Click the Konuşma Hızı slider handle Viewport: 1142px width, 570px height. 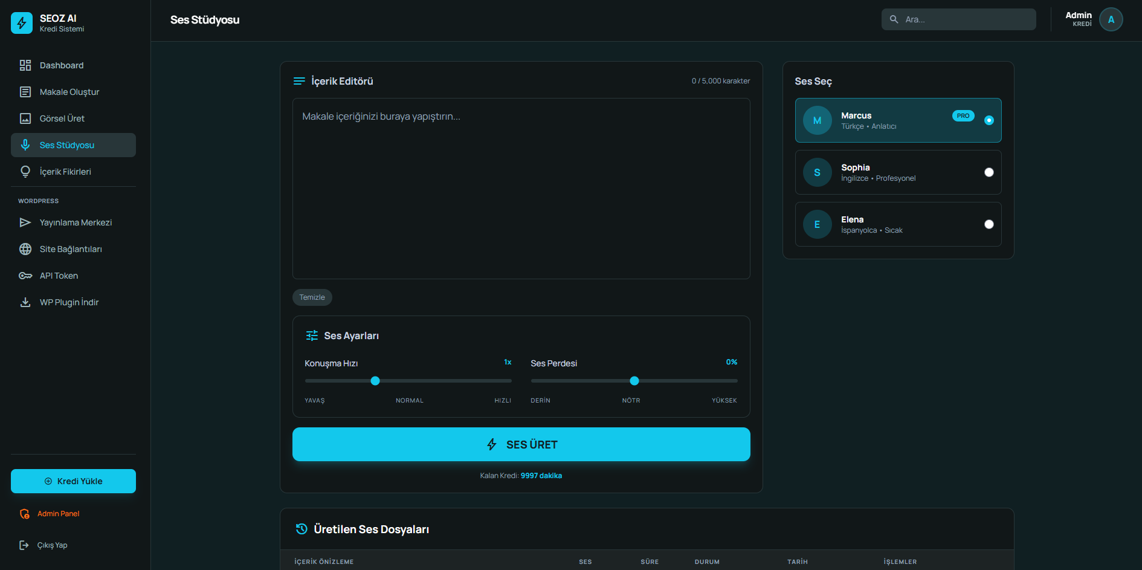pos(375,381)
